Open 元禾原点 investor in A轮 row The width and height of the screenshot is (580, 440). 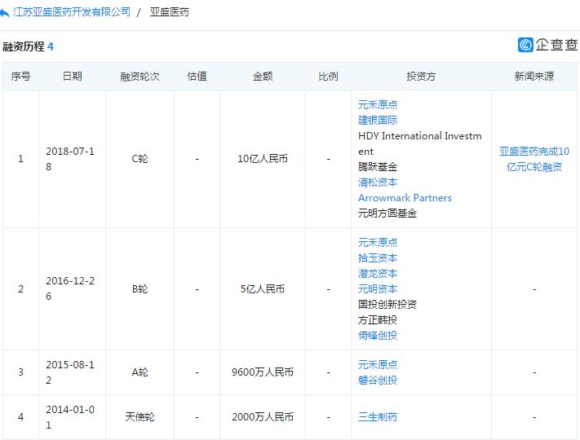coord(378,365)
